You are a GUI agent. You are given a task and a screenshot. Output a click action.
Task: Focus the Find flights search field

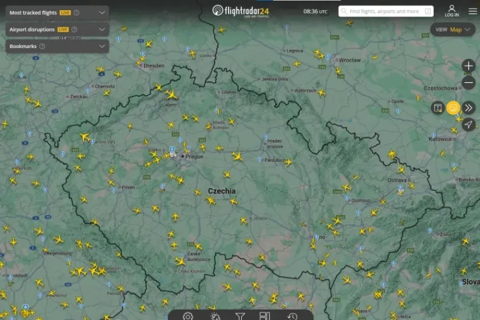coord(386,11)
